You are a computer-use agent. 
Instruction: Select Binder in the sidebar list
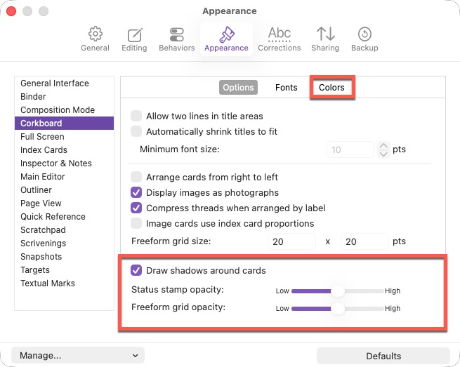coord(64,96)
